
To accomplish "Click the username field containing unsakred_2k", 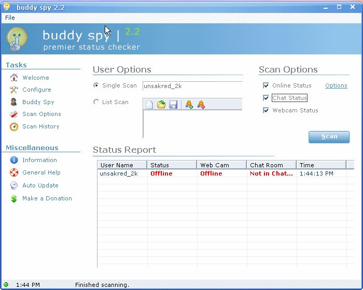I will point(192,86).
